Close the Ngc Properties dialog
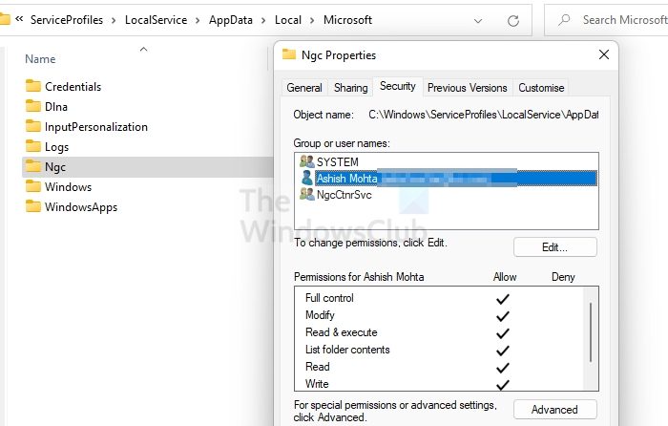 604,54
